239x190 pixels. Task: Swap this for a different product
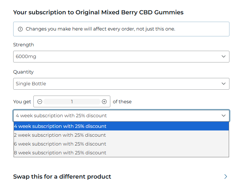pos(62,177)
